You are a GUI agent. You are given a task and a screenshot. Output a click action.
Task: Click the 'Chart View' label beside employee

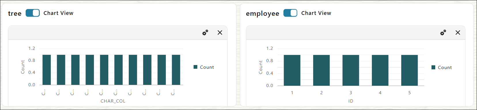click(x=316, y=13)
